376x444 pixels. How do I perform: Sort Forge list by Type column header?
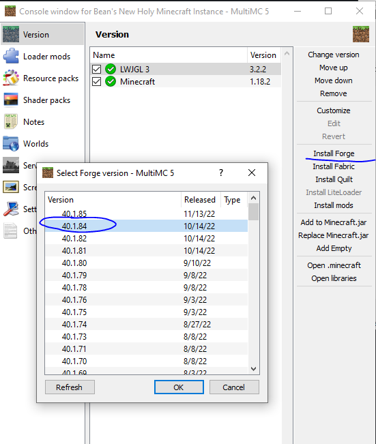tap(234, 200)
